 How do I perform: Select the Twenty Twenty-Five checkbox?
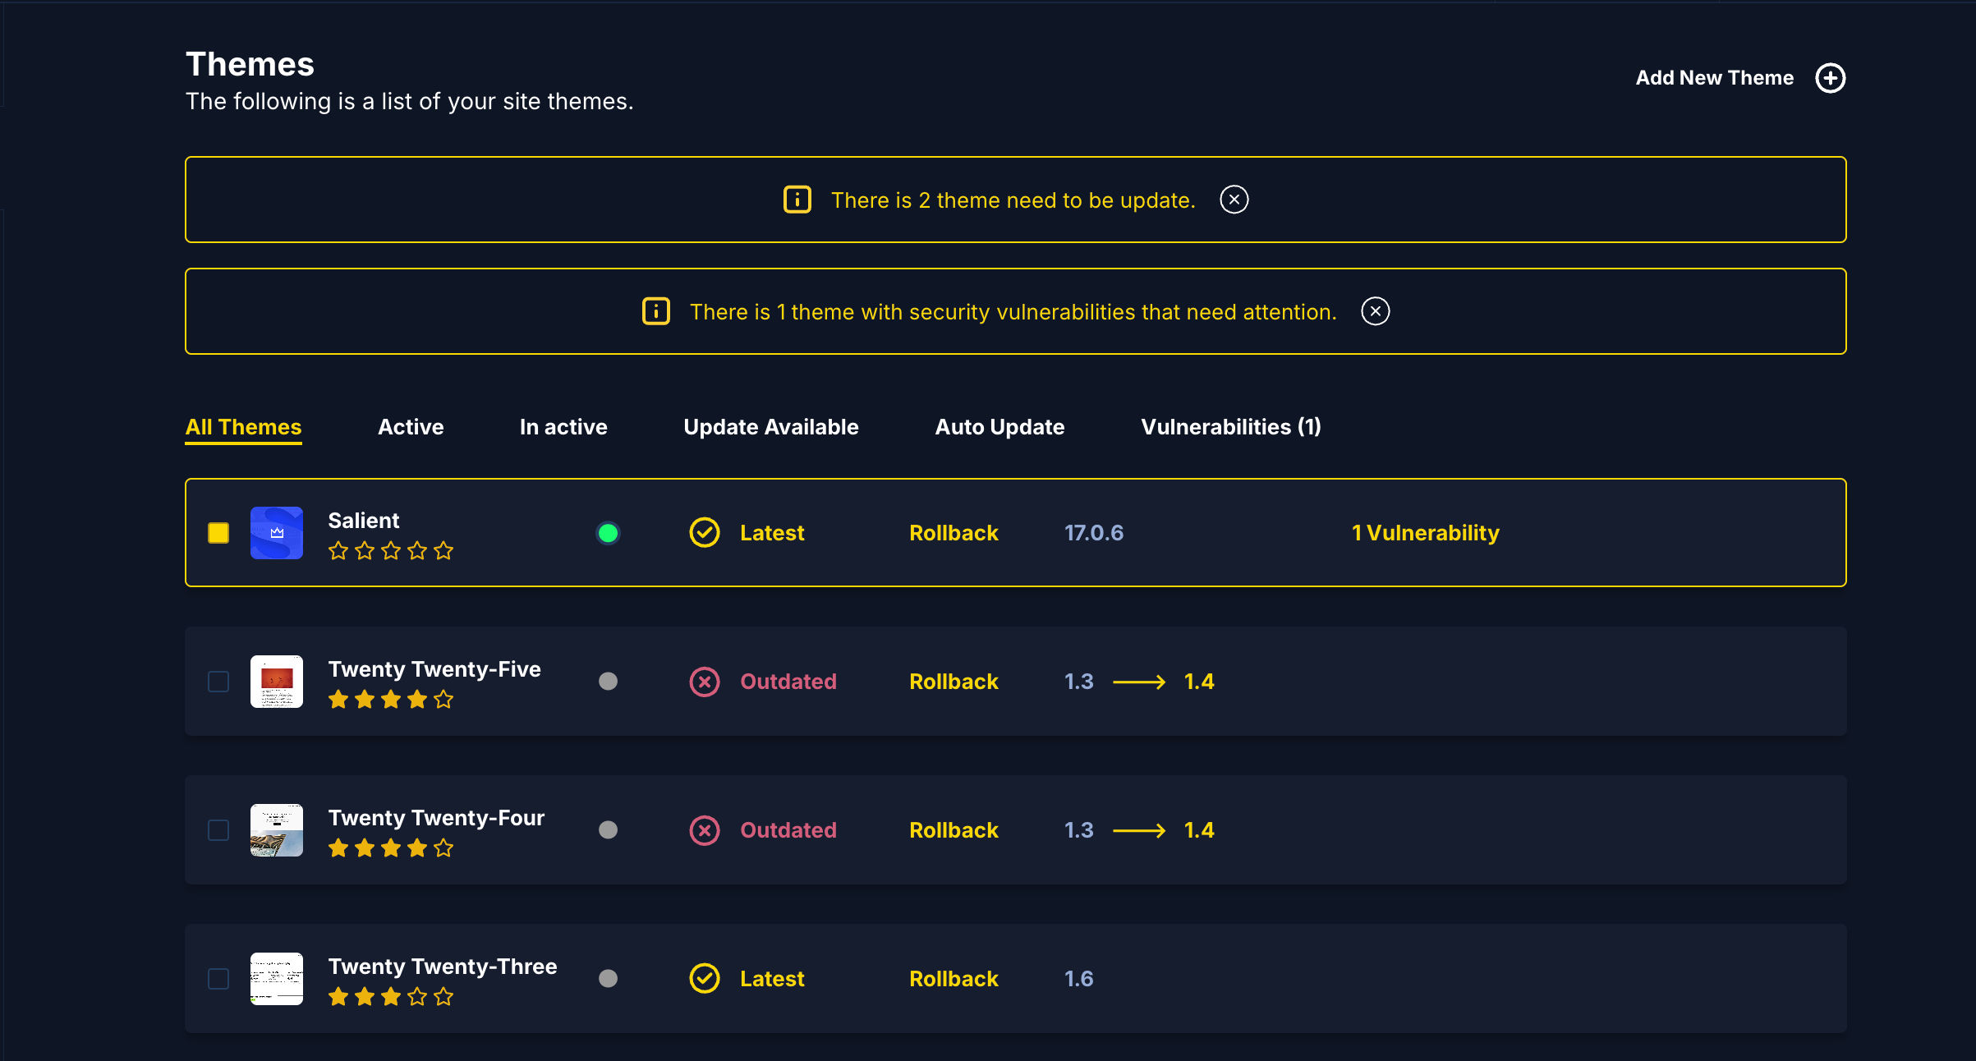point(218,682)
